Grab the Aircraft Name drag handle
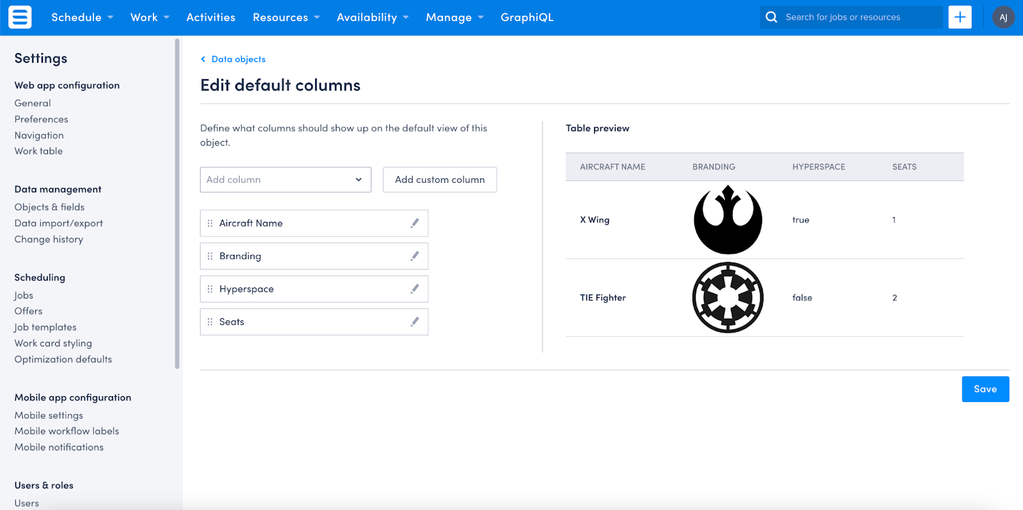 click(x=210, y=223)
